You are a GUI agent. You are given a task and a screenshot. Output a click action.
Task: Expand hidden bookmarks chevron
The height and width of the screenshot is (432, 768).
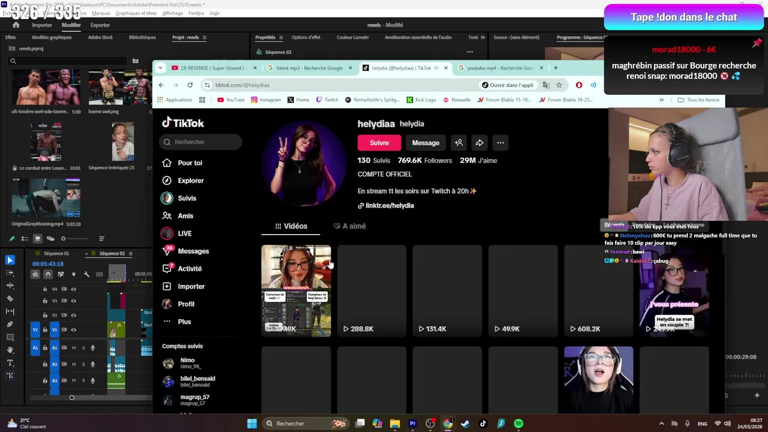(x=661, y=100)
